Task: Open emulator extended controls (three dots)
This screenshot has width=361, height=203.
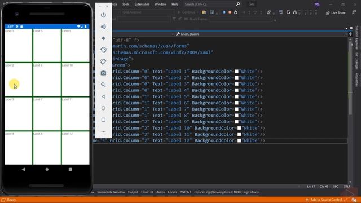Action: tap(103, 131)
